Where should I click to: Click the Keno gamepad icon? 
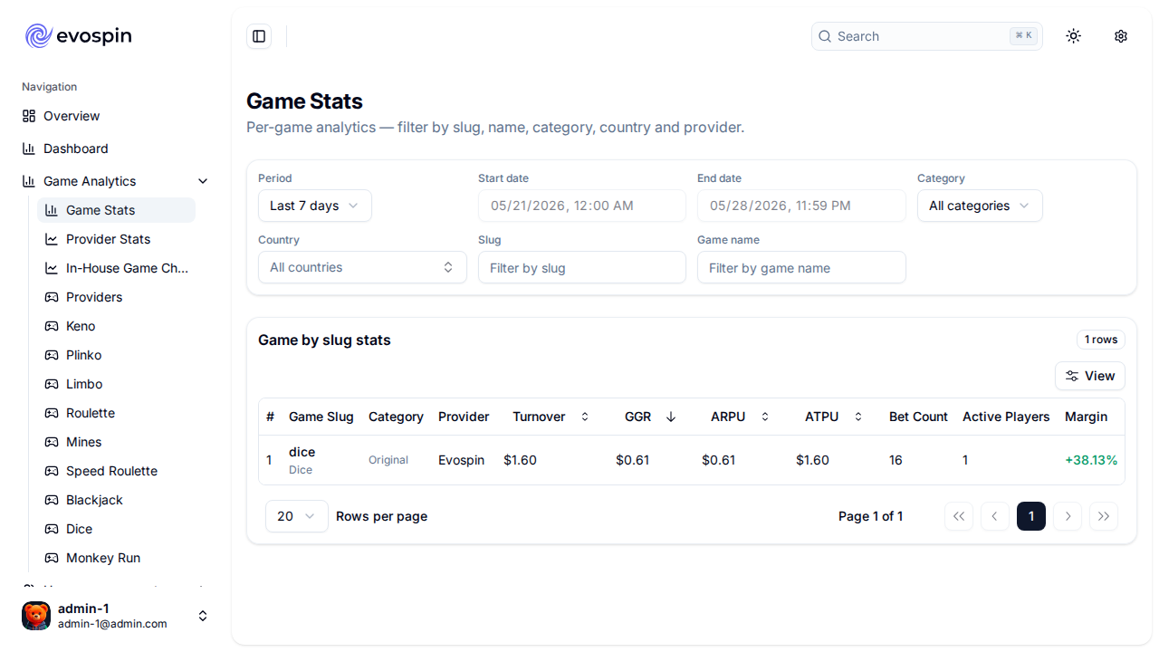tap(52, 326)
